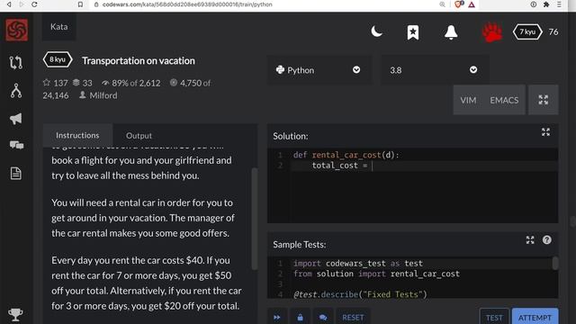
Task: Enable EMACS keybindings
Action: point(504,100)
